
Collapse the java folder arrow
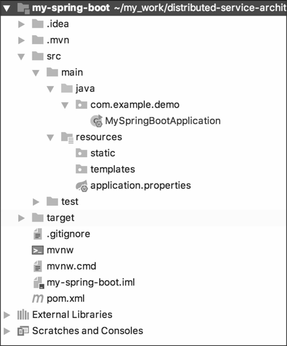[51, 89]
